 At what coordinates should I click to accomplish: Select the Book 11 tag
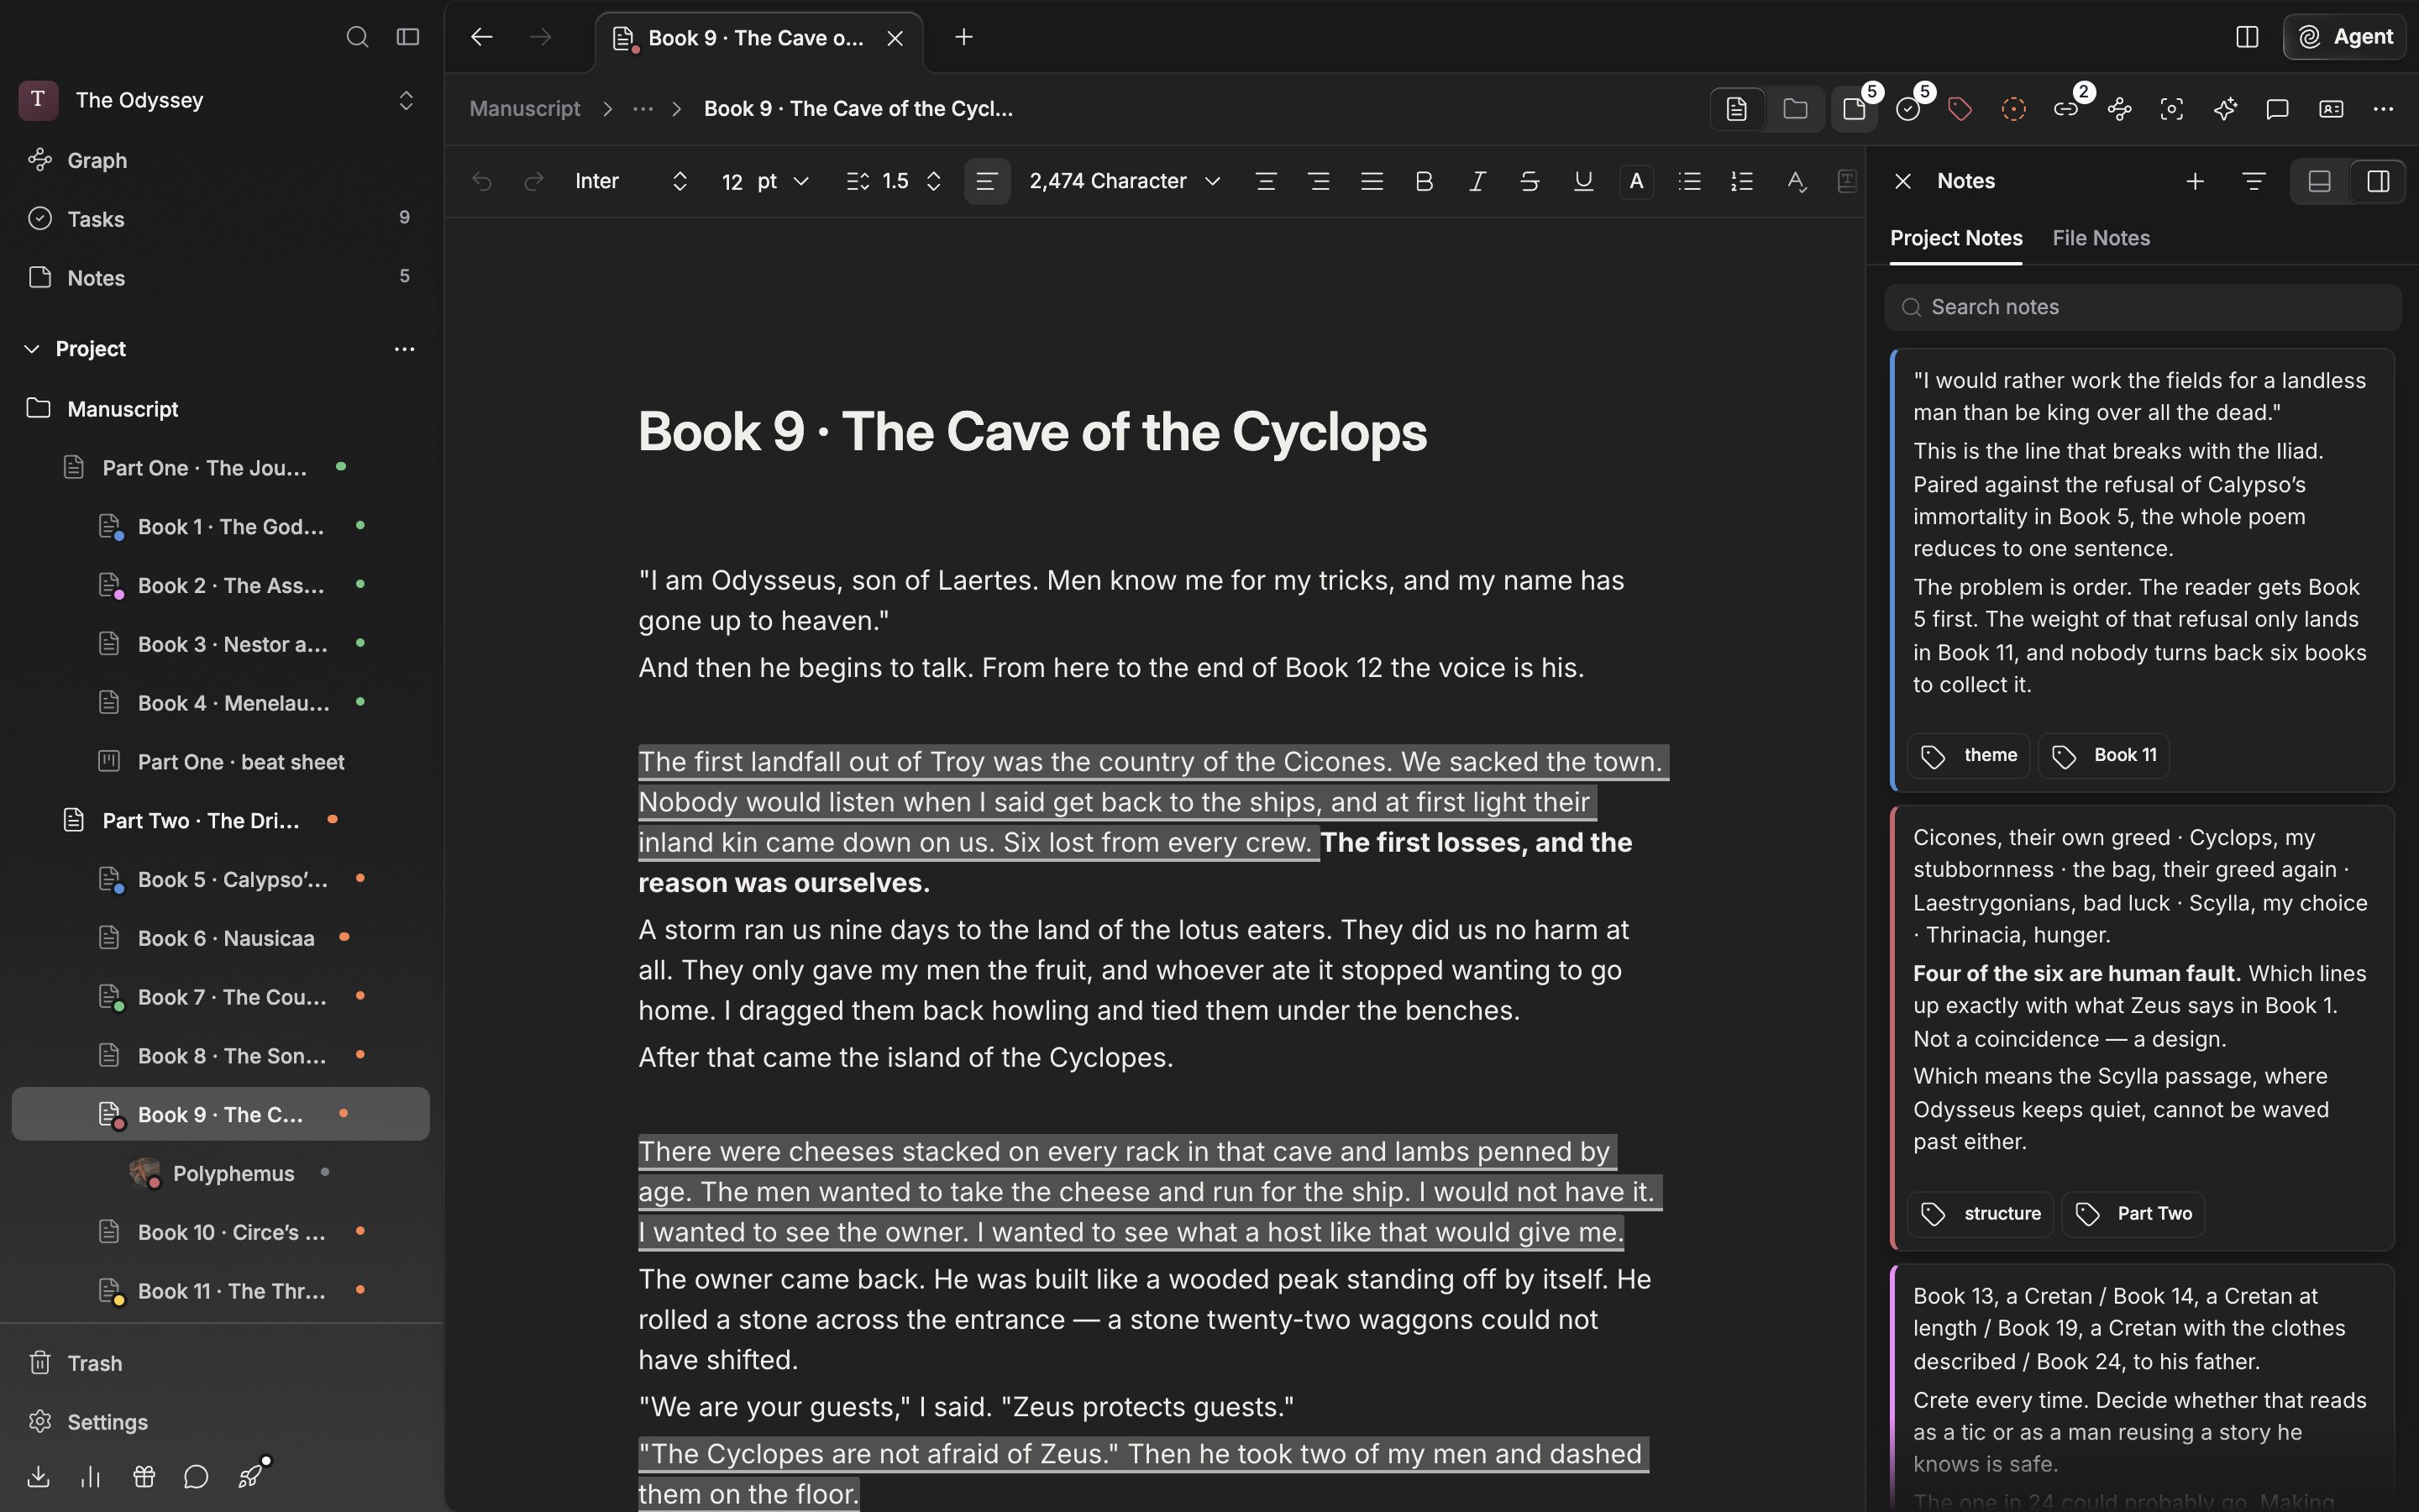(2103, 755)
